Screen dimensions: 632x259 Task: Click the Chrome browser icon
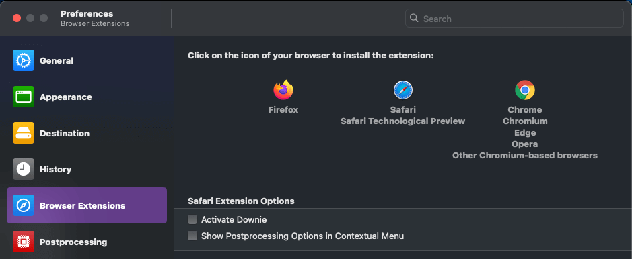point(525,90)
